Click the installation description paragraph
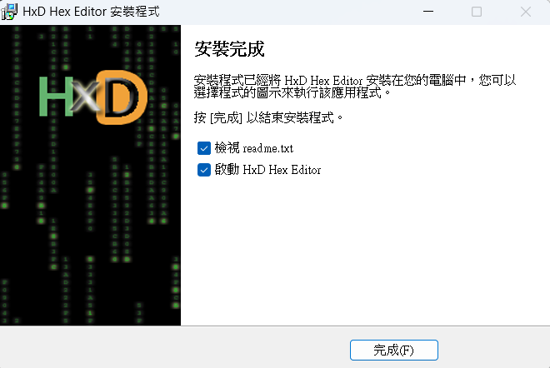The width and height of the screenshot is (550, 368). pyautogui.click(x=355, y=87)
